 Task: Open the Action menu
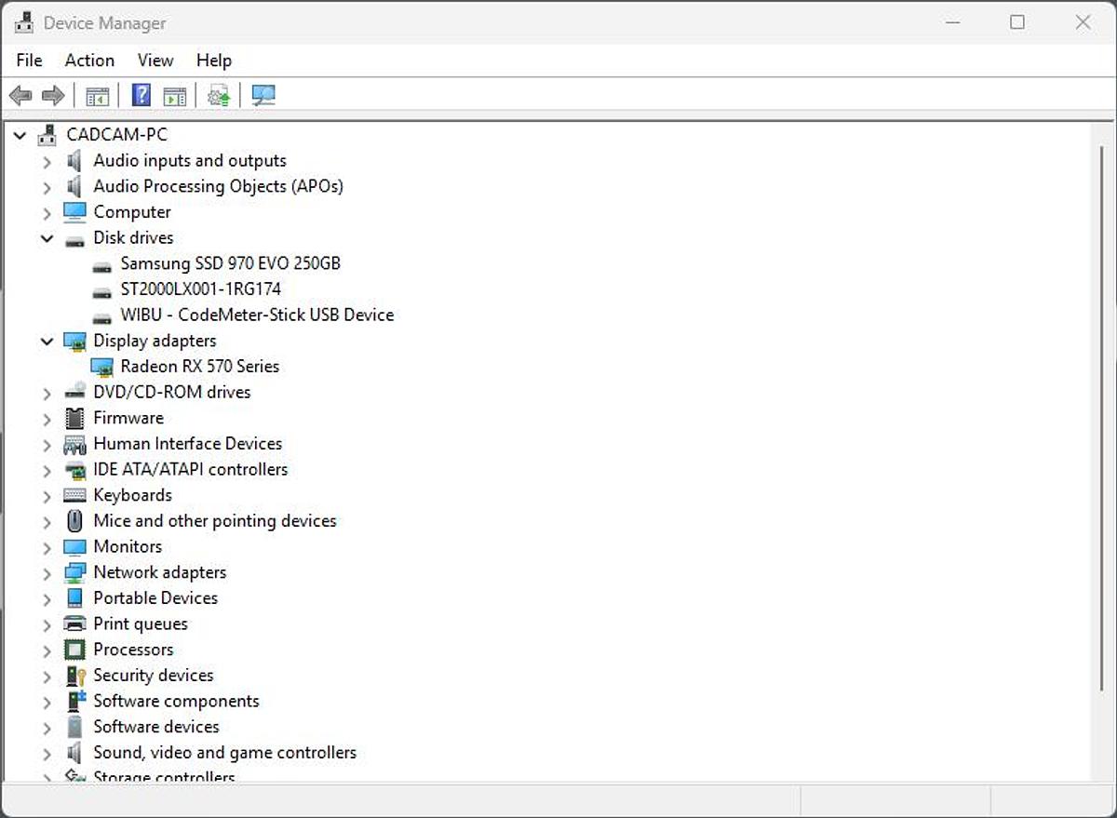pyautogui.click(x=89, y=60)
